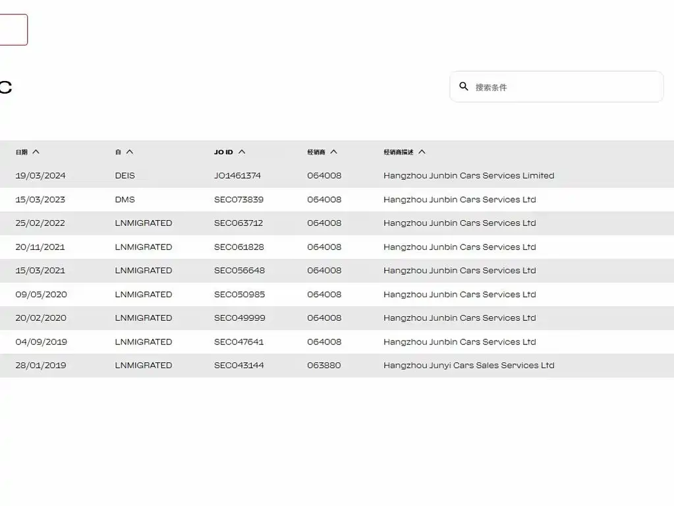Select date 25/02/2022
Screen dimensions: 674x506
[x=40, y=223]
